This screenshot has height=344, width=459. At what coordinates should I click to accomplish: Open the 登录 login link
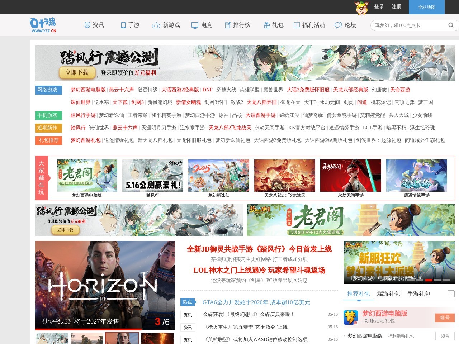[379, 6]
